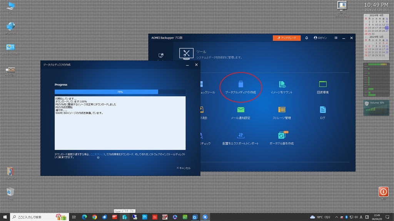Click 'WinPE ISOイメージの作成を準備しています。' log line

point(79,113)
